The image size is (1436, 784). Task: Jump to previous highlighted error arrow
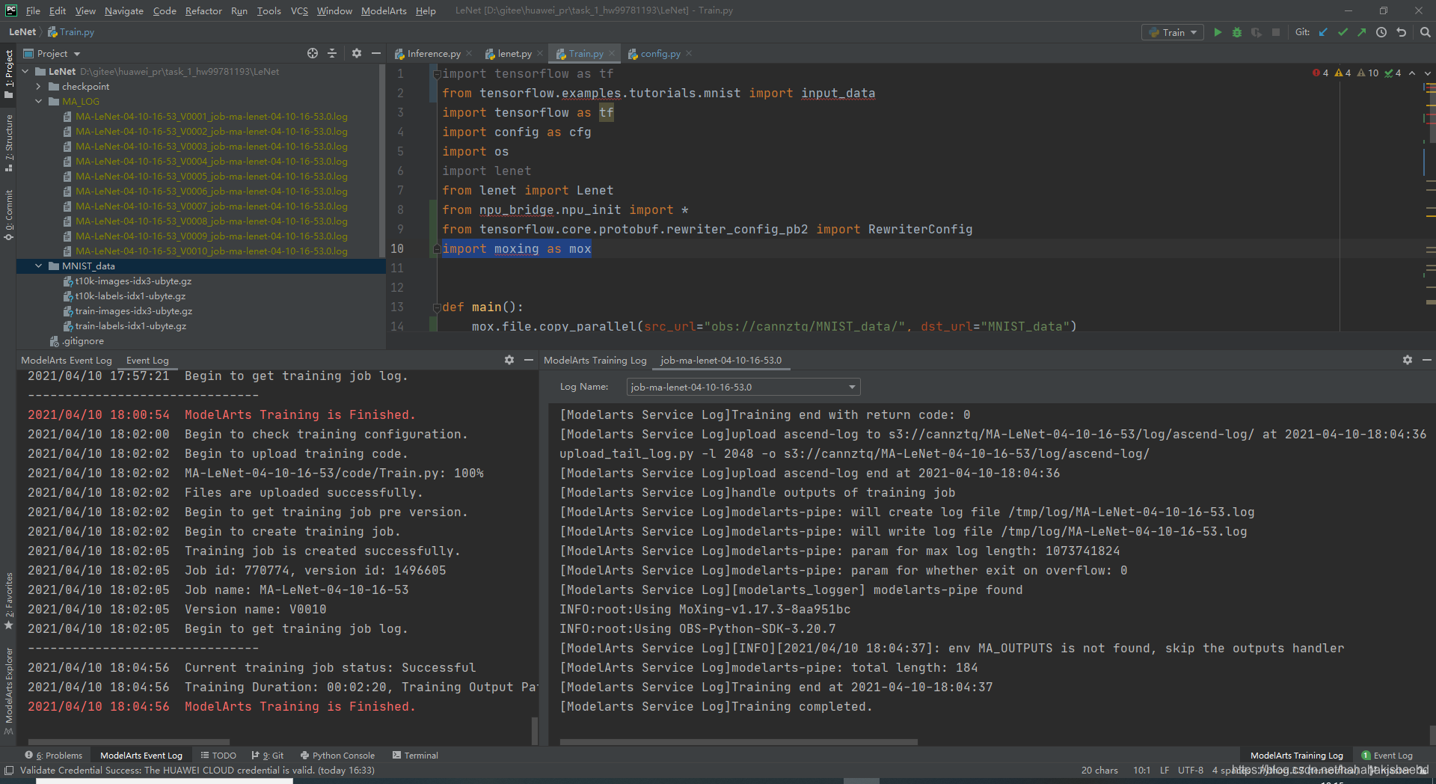point(1412,73)
